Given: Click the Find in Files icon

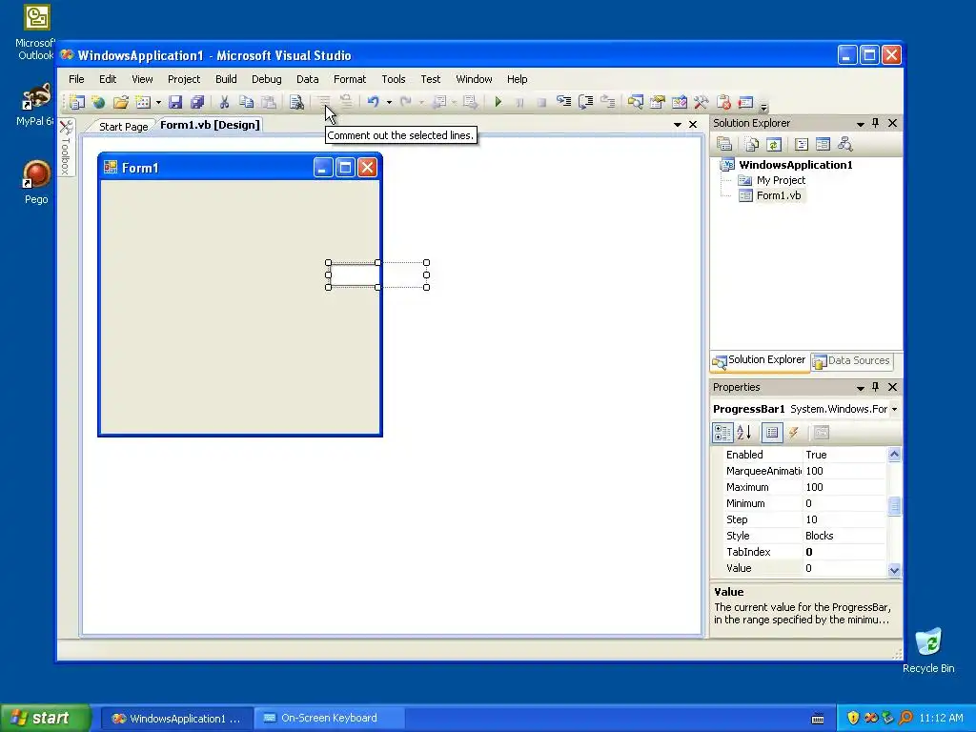Looking at the screenshot, I should (x=297, y=102).
